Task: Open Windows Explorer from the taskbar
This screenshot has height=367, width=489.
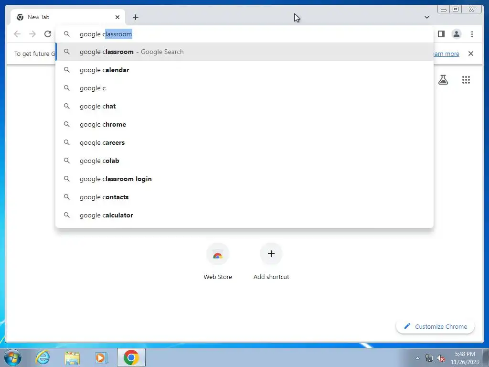Action: [x=72, y=357]
